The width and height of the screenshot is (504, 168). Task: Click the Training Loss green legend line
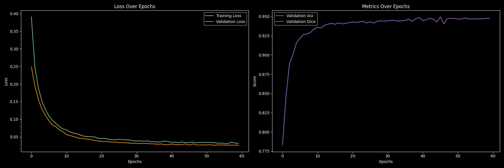coord(209,16)
